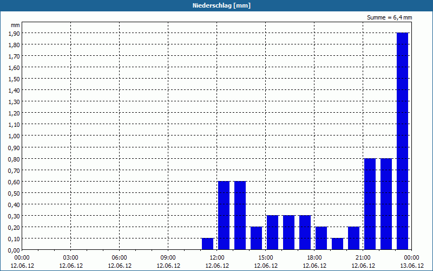Click the 0,00 y-axis origin label
The width and height of the screenshot is (433, 271).
pyautogui.click(x=14, y=250)
